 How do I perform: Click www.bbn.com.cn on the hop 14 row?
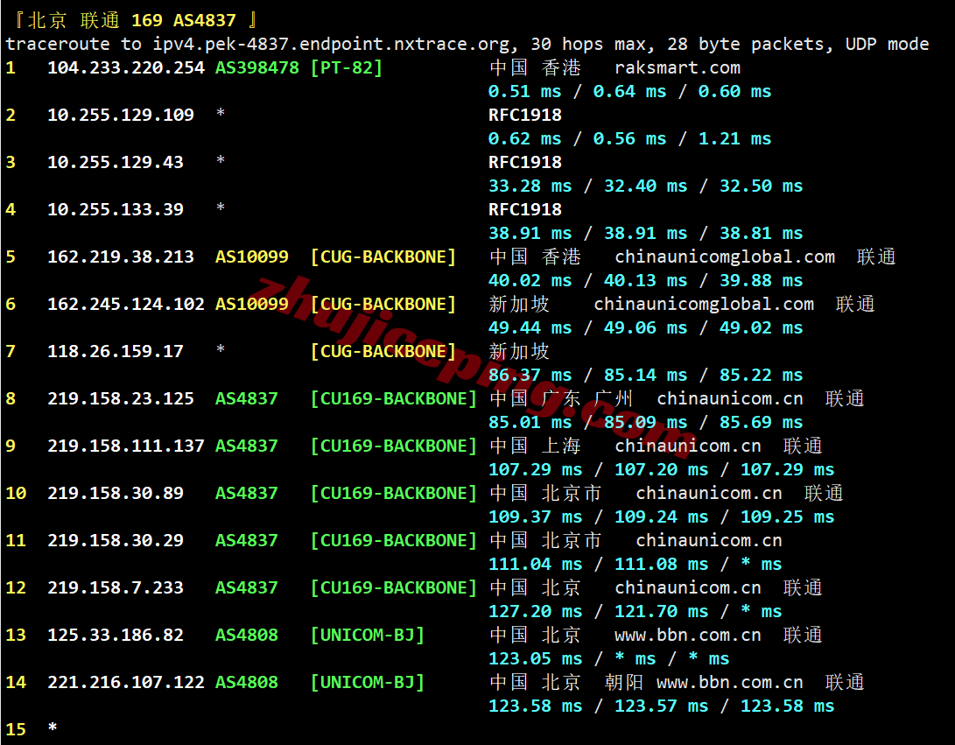tap(730, 683)
